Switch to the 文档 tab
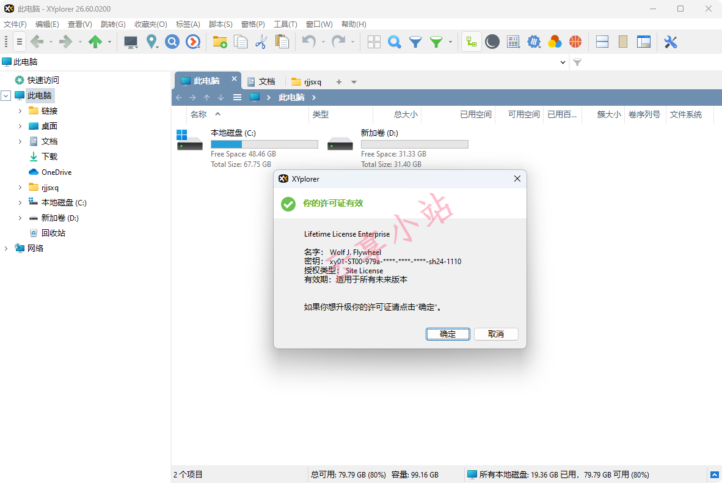The image size is (722, 483). click(x=261, y=81)
